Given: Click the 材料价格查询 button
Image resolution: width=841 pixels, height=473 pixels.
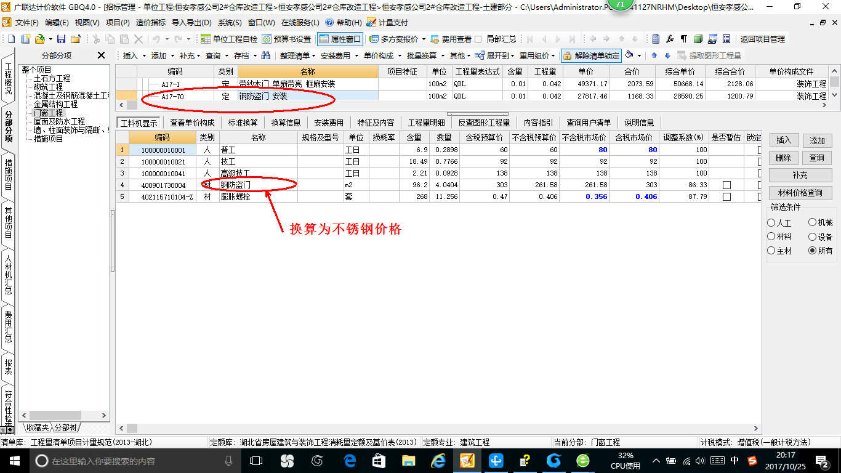Looking at the screenshot, I should pyautogui.click(x=800, y=193).
